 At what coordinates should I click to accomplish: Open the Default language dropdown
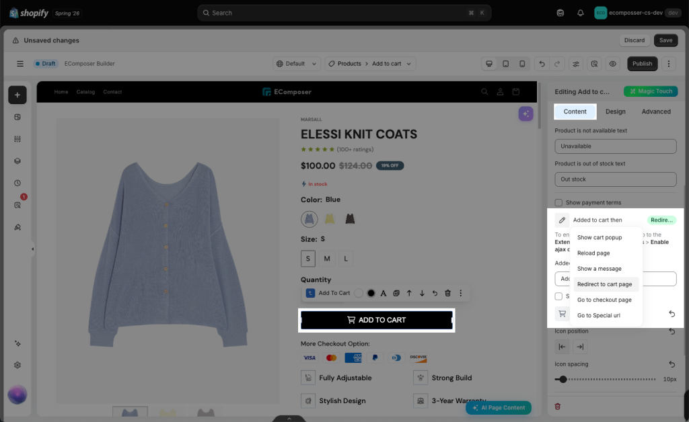pos(297,64)
